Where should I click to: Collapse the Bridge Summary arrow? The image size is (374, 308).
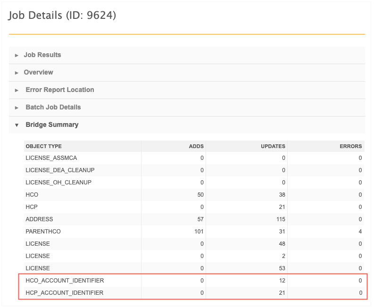[17, 125]
